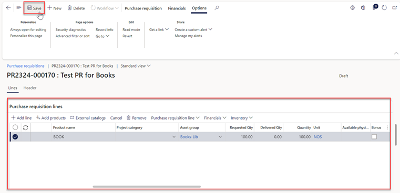Switch to Purchase requisition ribbon tab
400x193 pixels.
[x=143, y=8]
